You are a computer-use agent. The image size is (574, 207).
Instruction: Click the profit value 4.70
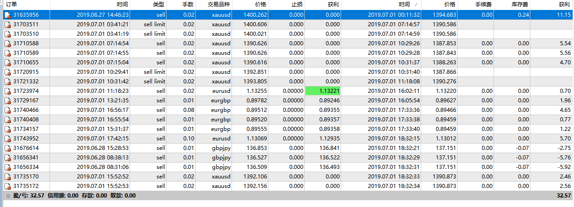click(565, 63)
